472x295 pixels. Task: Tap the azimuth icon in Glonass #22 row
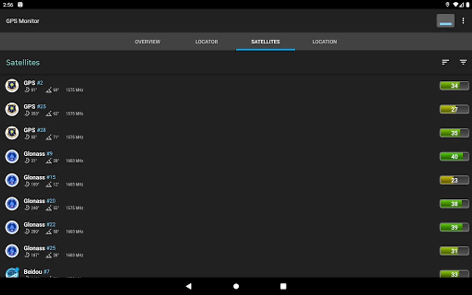(x=27, y=231)
